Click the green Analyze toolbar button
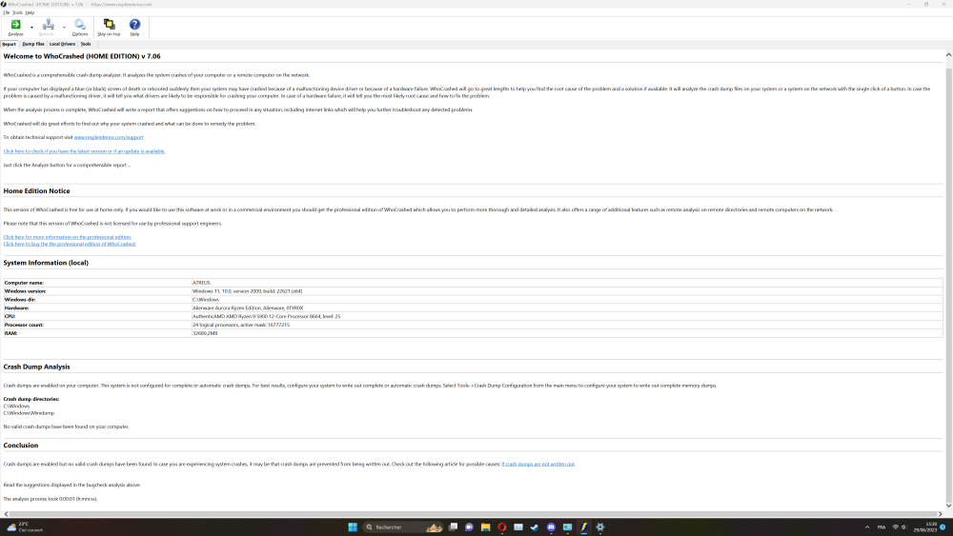953x536 pixels. pyautogui.click(x=16, y=28)
